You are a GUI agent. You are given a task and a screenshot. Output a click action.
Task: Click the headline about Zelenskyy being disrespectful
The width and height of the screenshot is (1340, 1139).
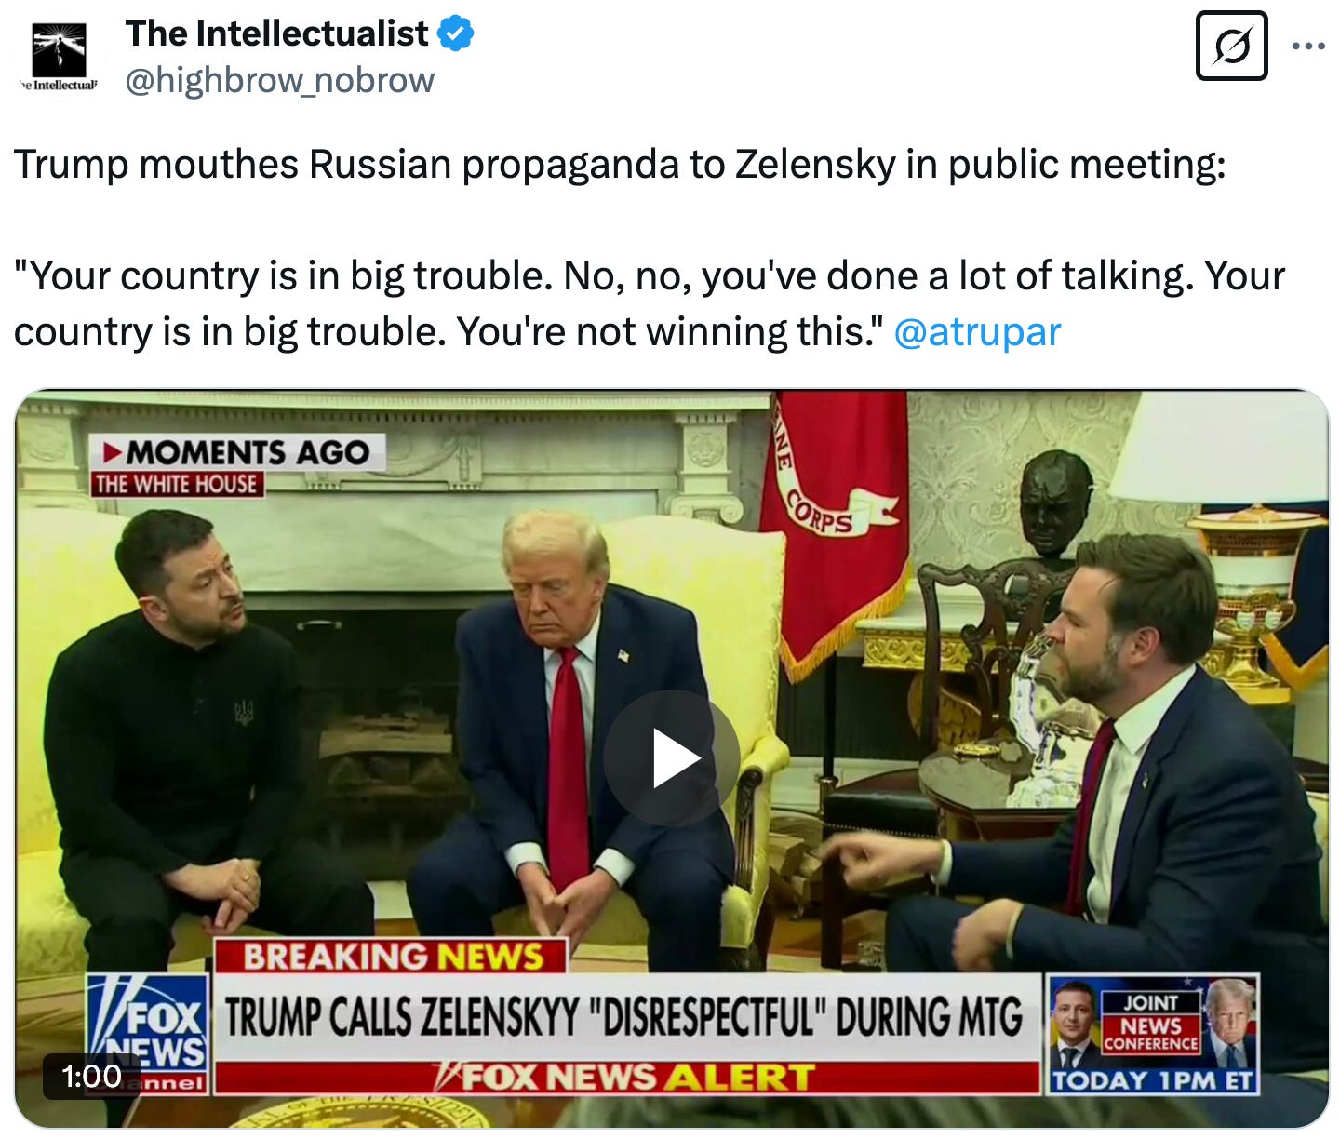[x=624, y=1016]
